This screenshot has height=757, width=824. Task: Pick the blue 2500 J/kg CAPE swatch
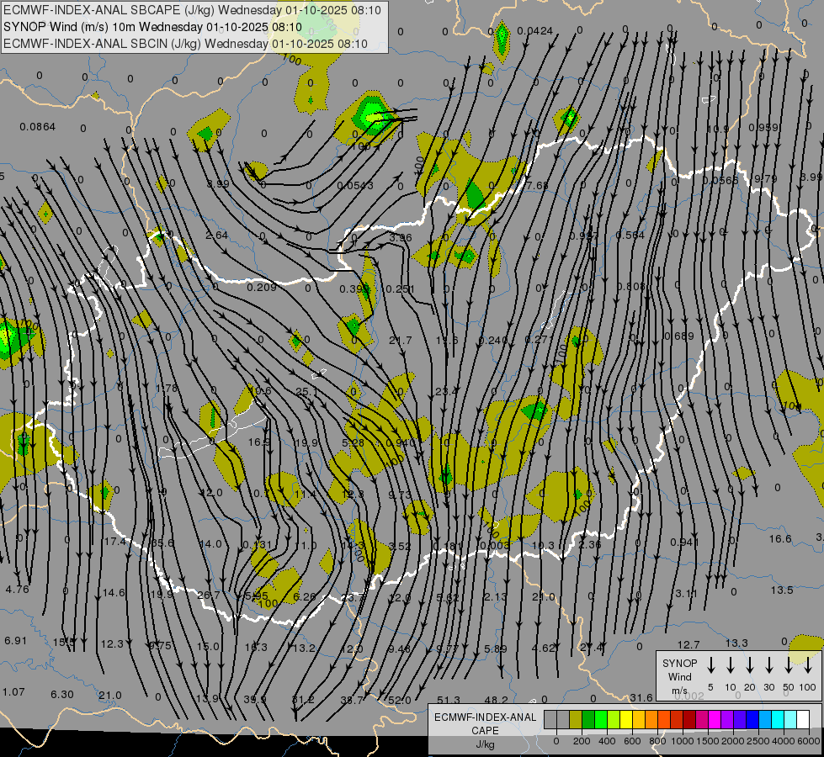pos(753,720)
